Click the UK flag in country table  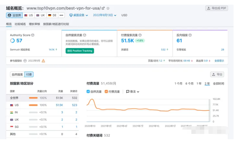pos(11,120)
